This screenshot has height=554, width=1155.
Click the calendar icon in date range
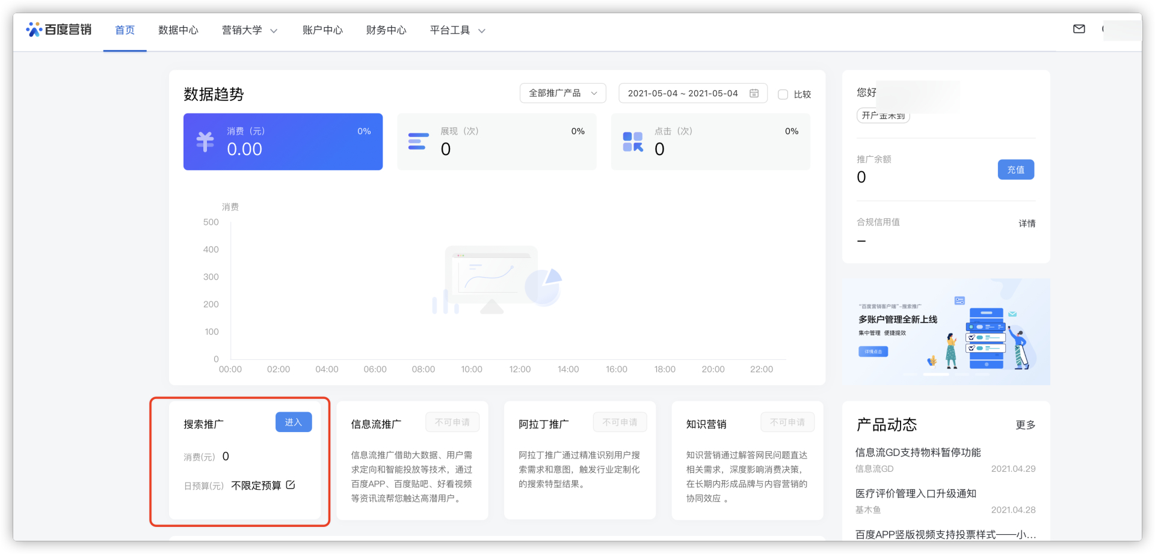point(754,93)
